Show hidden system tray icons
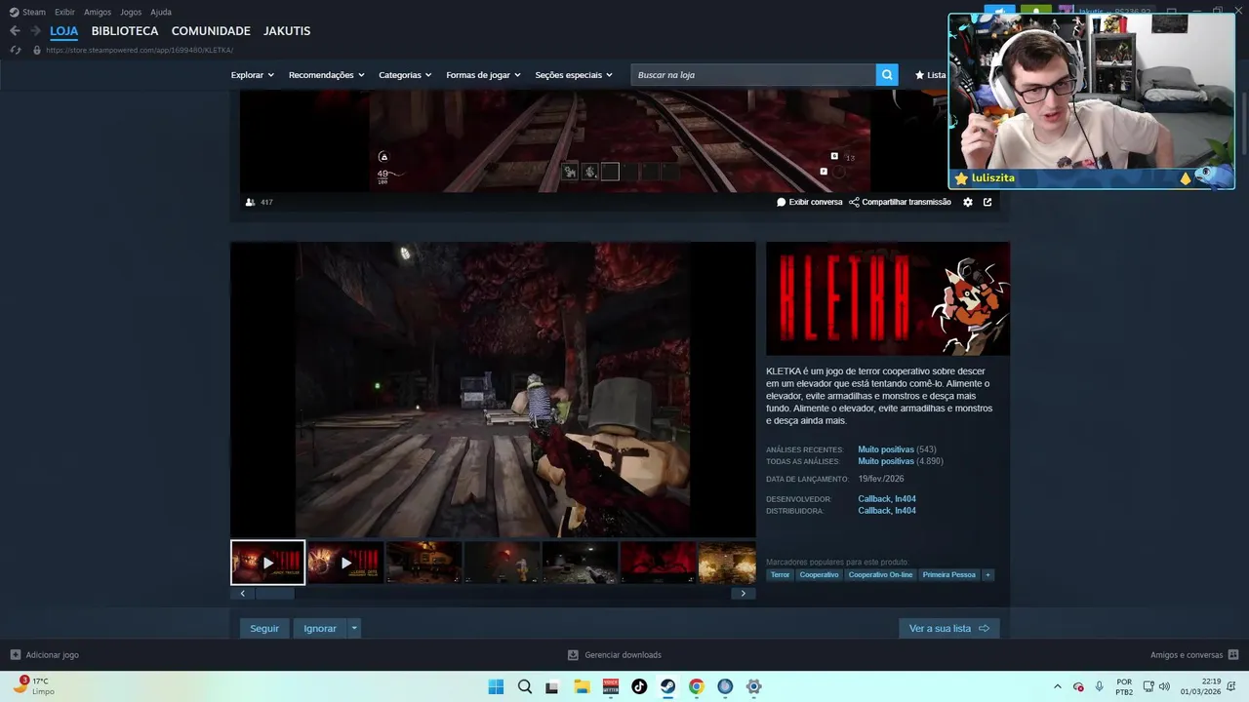 tap(1058, 686)
